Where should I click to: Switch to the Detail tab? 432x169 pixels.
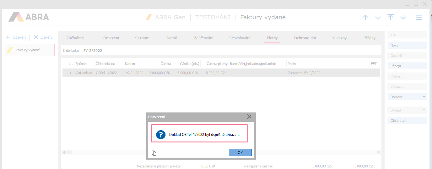pyautogui.click(x=172, y=38)
